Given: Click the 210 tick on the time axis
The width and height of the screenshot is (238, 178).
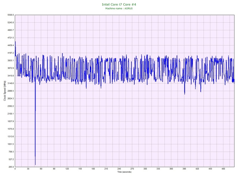Looking at the screenshot, I should [106, 169].
